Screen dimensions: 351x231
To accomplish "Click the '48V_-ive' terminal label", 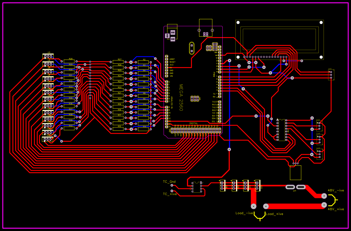I will [x=336, y=190].
